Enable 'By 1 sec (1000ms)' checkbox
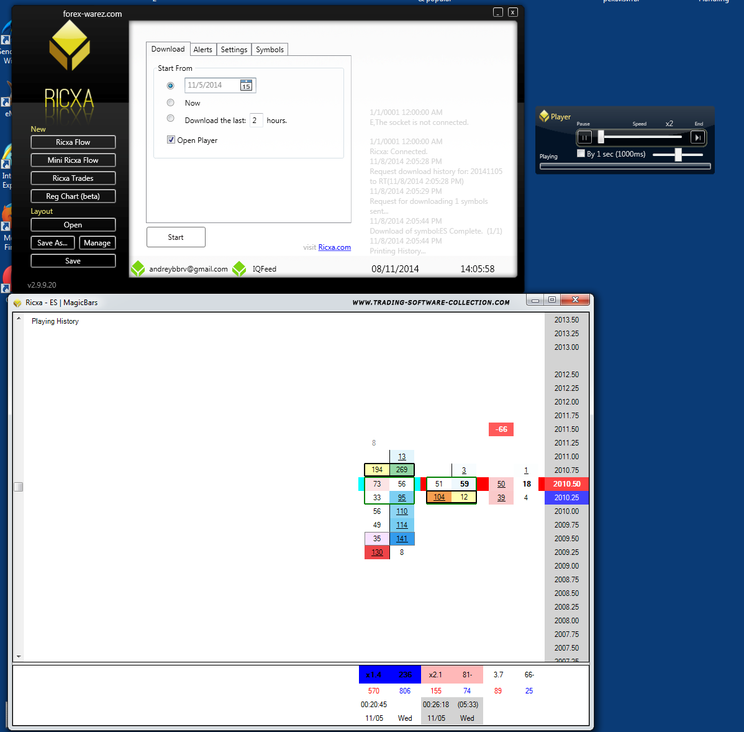This screenshot has height=732, width=744. pyautogui.click(x=581, y=153)
